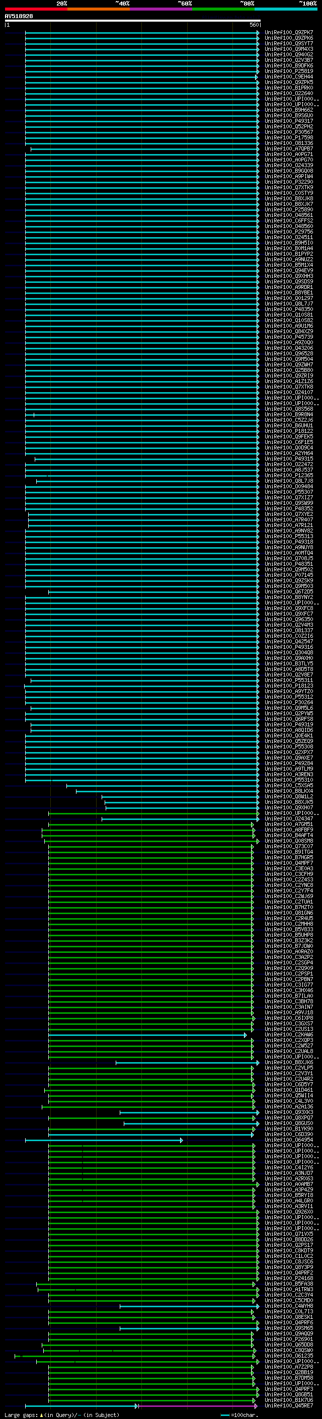Screen dimensions: 322x1419
Task: Select the UniRef100_A0AMB7 entry
Action: point(289,1184)
